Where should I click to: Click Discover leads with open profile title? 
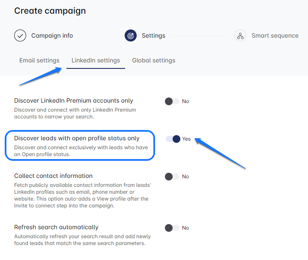pyautogui.click(x=77, y=138)
